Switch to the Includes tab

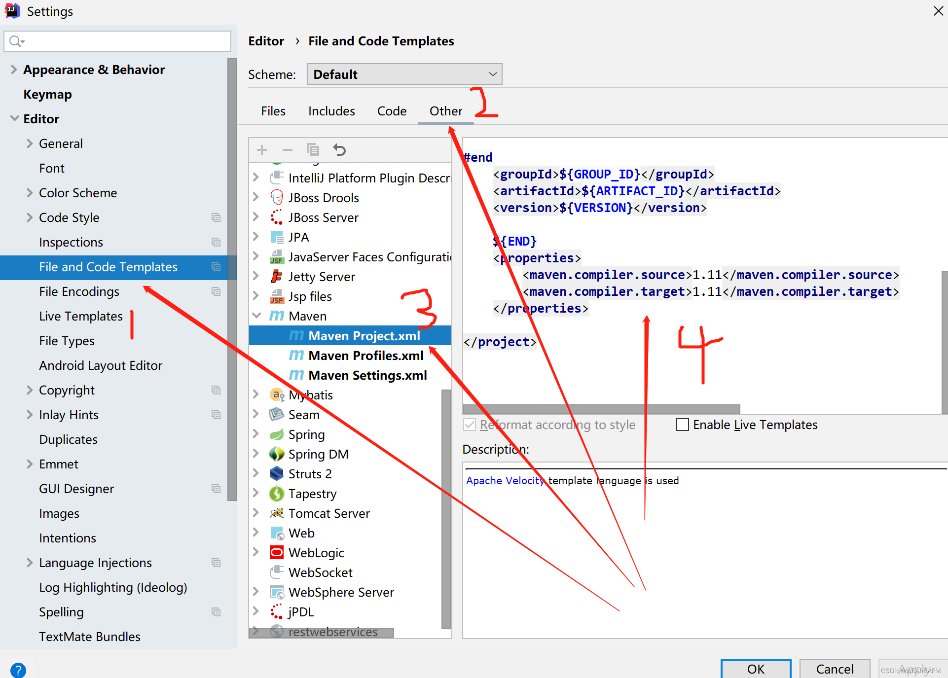(x=331, y=111)
